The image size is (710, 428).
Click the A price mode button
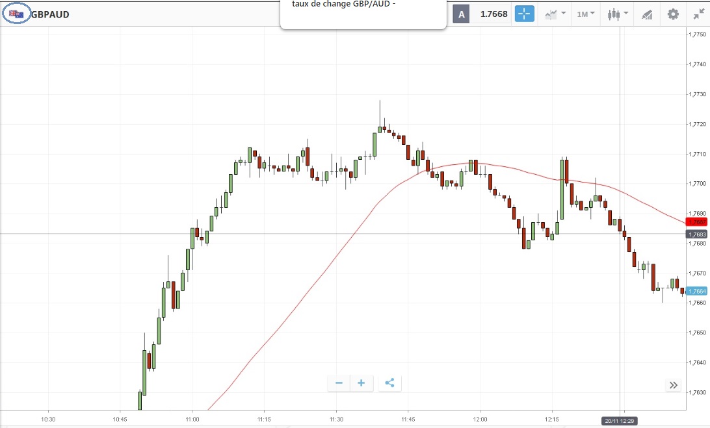461,14
